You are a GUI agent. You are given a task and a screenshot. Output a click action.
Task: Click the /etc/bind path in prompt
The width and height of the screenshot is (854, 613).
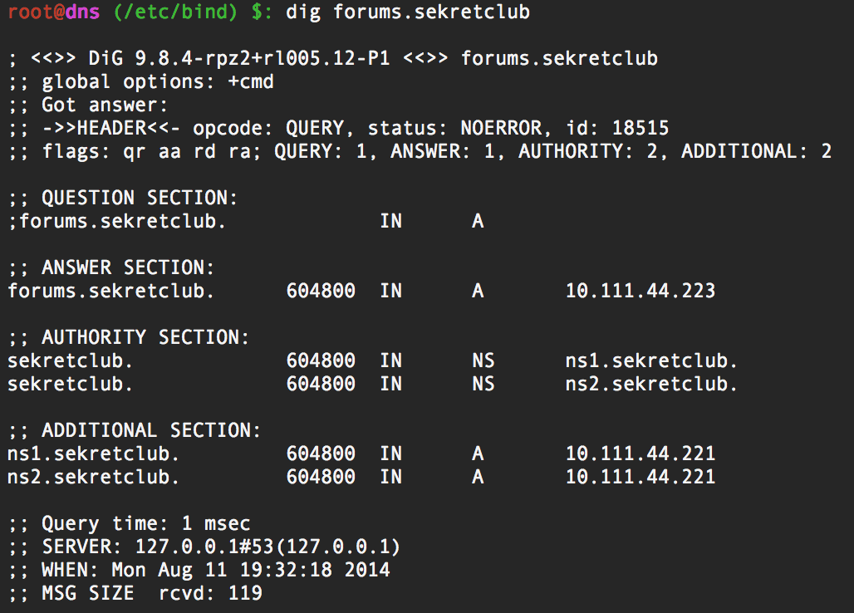176,12
